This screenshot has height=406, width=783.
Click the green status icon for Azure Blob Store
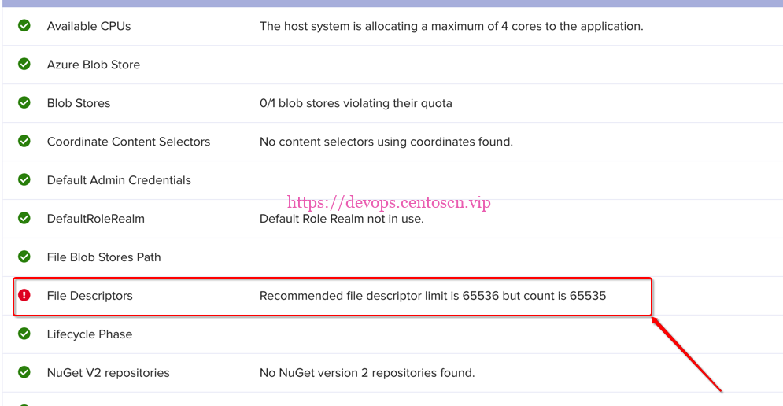point(24,65)
